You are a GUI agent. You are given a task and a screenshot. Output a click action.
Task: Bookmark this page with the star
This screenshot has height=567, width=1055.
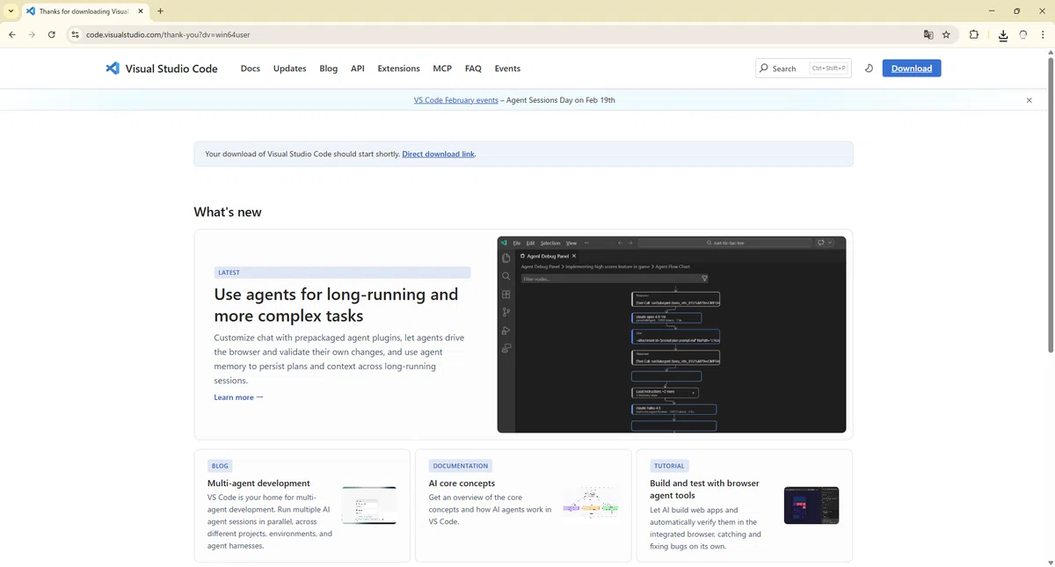(x=947, y=35)
